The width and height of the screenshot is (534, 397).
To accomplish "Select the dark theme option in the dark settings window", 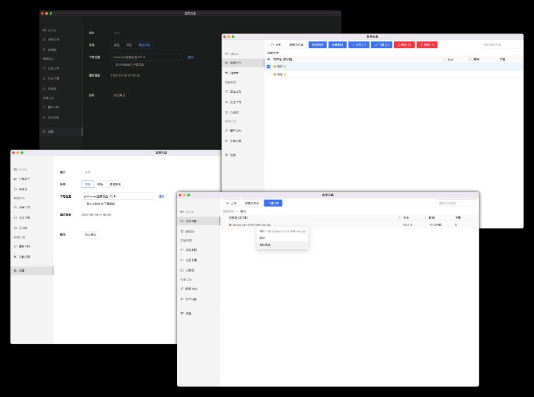I will [129, 45].
